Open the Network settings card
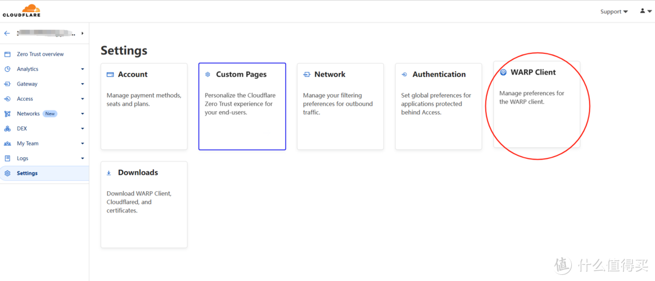This screenshot has height=281, width=655. (340, 106)
